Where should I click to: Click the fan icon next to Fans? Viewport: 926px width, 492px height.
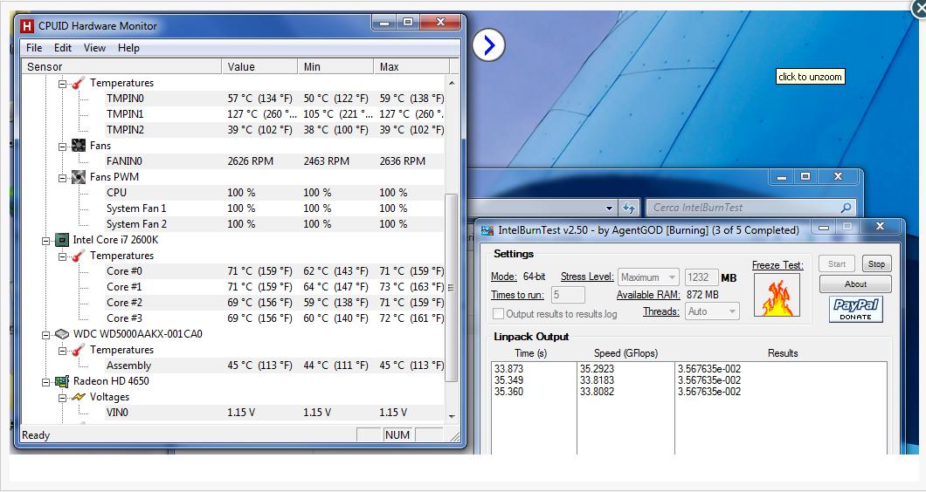coord(79,145)
